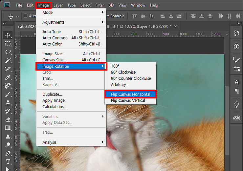
Task: Click Align top edges icon
Action: click(x=135, y=16)
